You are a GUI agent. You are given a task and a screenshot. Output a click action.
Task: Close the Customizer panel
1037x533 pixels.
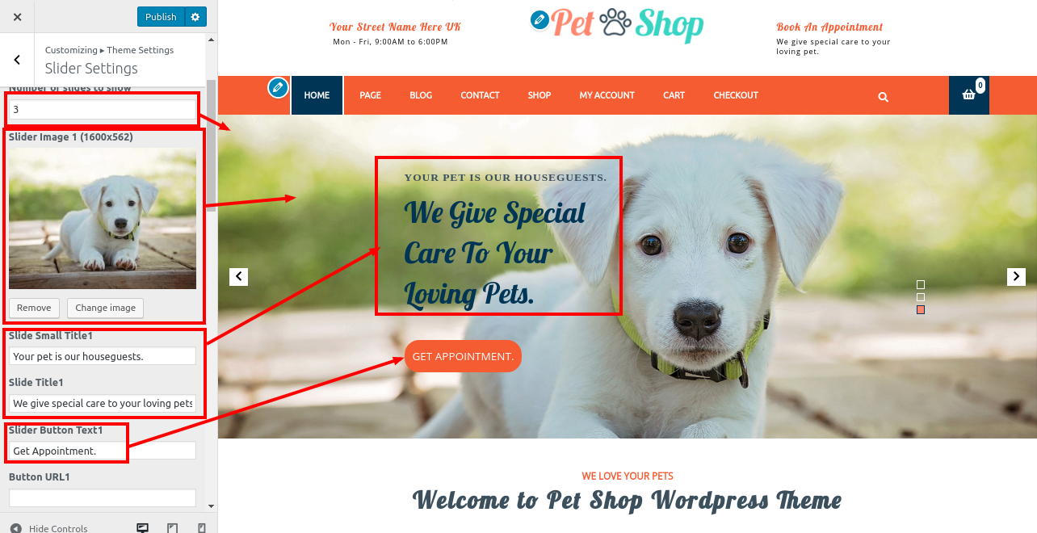point(17,16)
